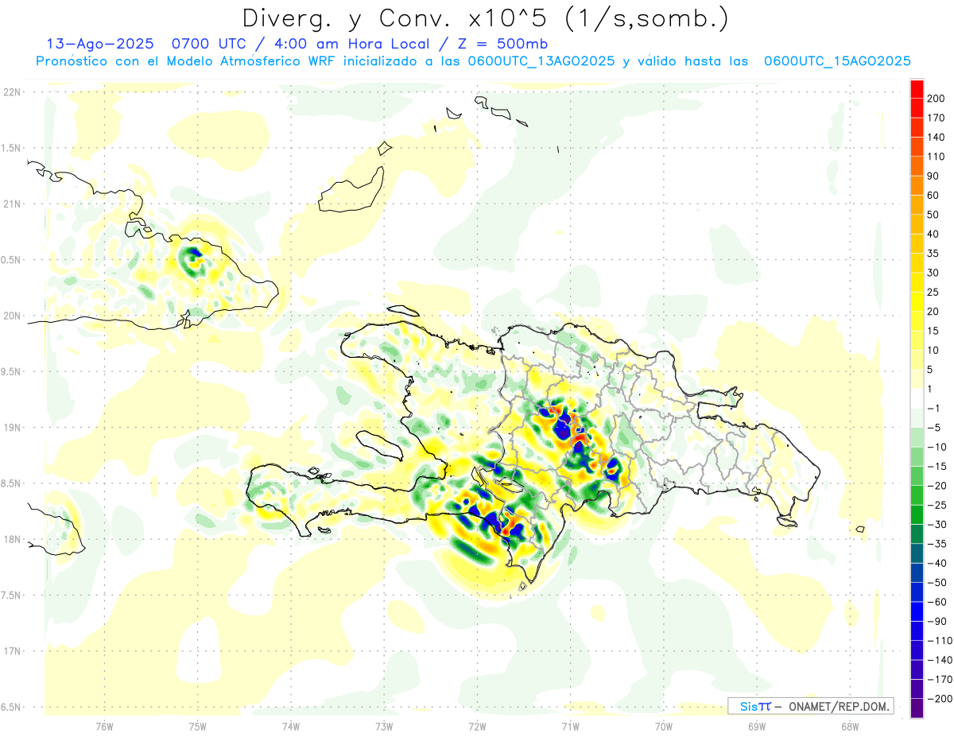This screenshot has width=954, height=737.
Task: Click the '72W' longitude label
Action: [477, 726]
